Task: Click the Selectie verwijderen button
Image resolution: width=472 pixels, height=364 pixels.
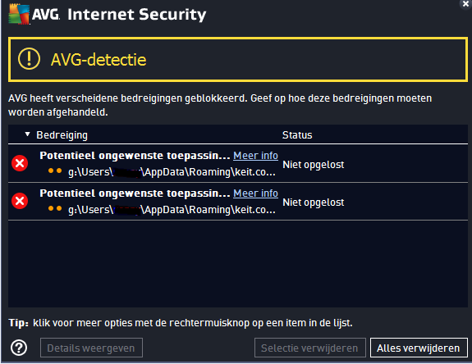Action: coord(310,348)
